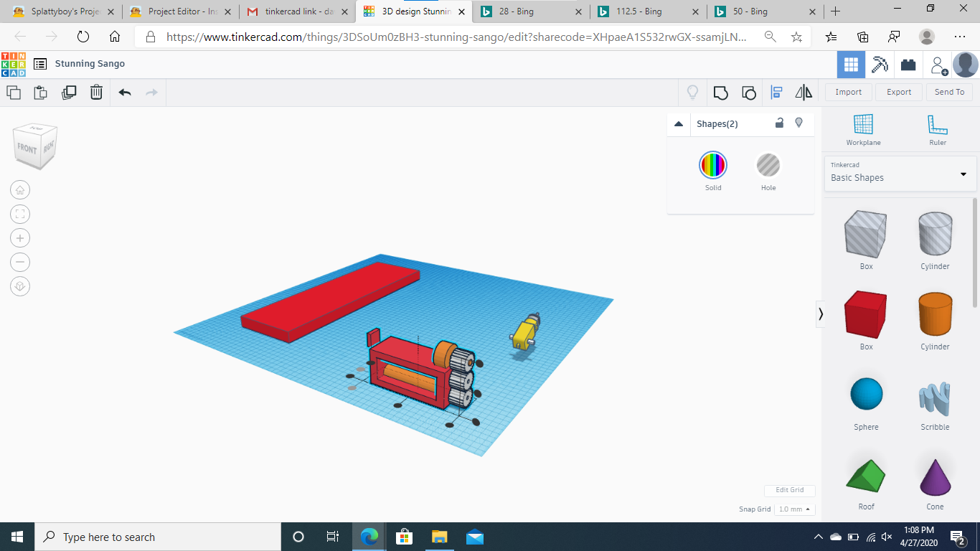Viewport: 980px width, 551px height.
Task: Paste from clipboard
Action: coord(41,92)
